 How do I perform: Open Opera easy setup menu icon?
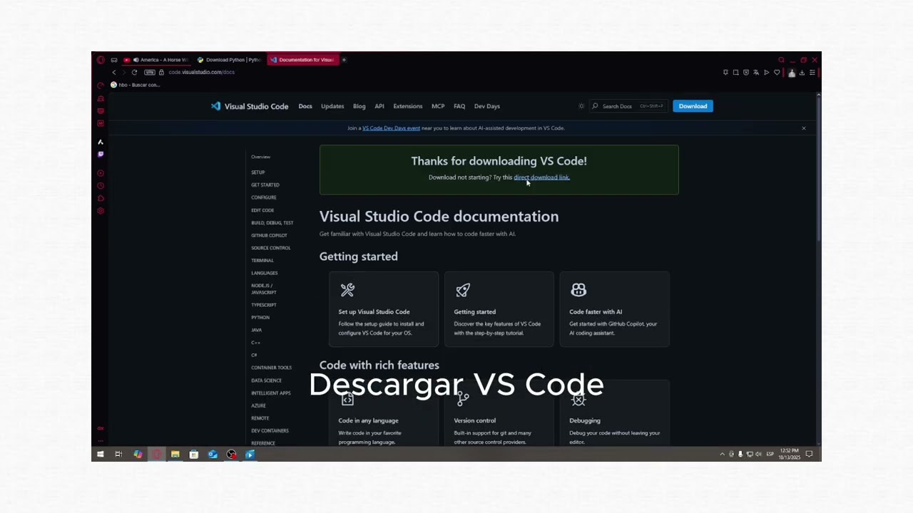click(x=812, y=72)
